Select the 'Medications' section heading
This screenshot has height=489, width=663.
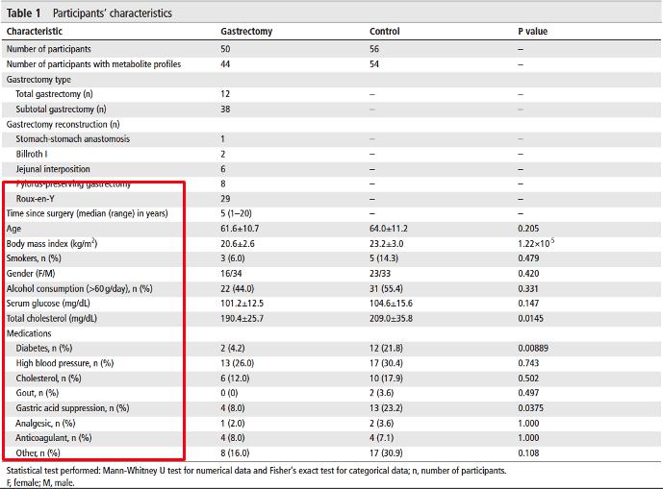[31, 333]
